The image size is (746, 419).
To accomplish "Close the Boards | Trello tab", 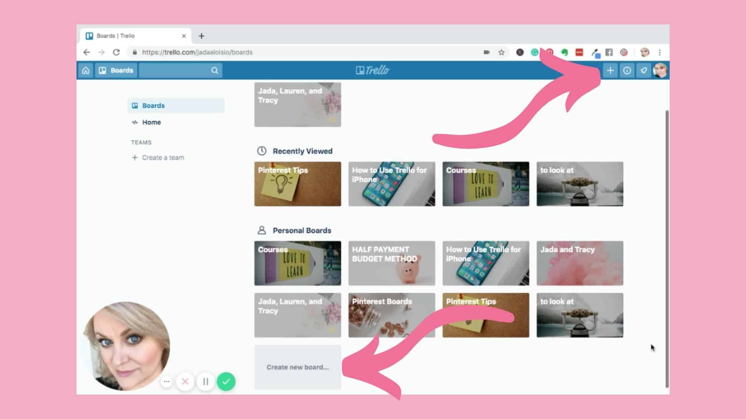I will click(184, 36).
